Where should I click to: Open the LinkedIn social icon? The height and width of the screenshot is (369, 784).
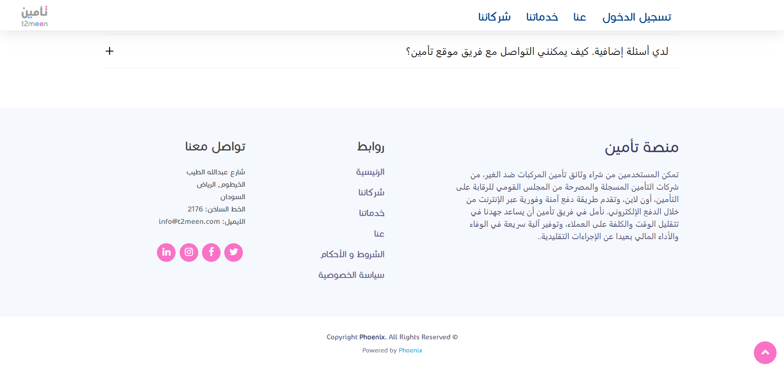click(166, 252)
